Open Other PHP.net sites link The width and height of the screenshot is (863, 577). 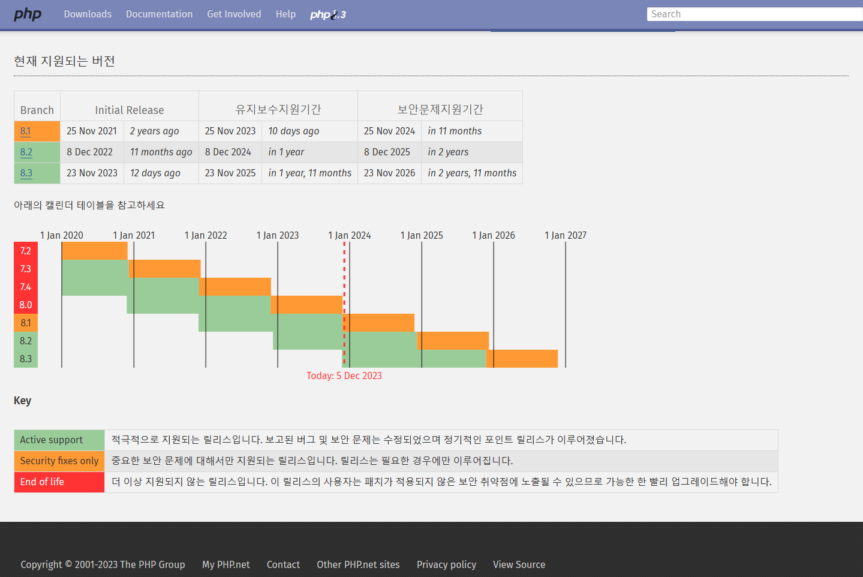358,564
